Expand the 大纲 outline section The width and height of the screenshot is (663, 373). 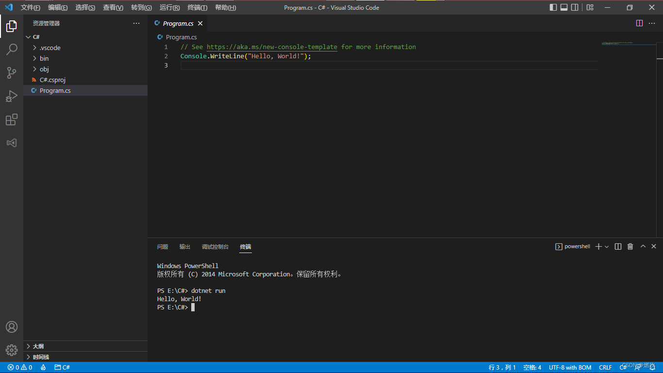85,346
